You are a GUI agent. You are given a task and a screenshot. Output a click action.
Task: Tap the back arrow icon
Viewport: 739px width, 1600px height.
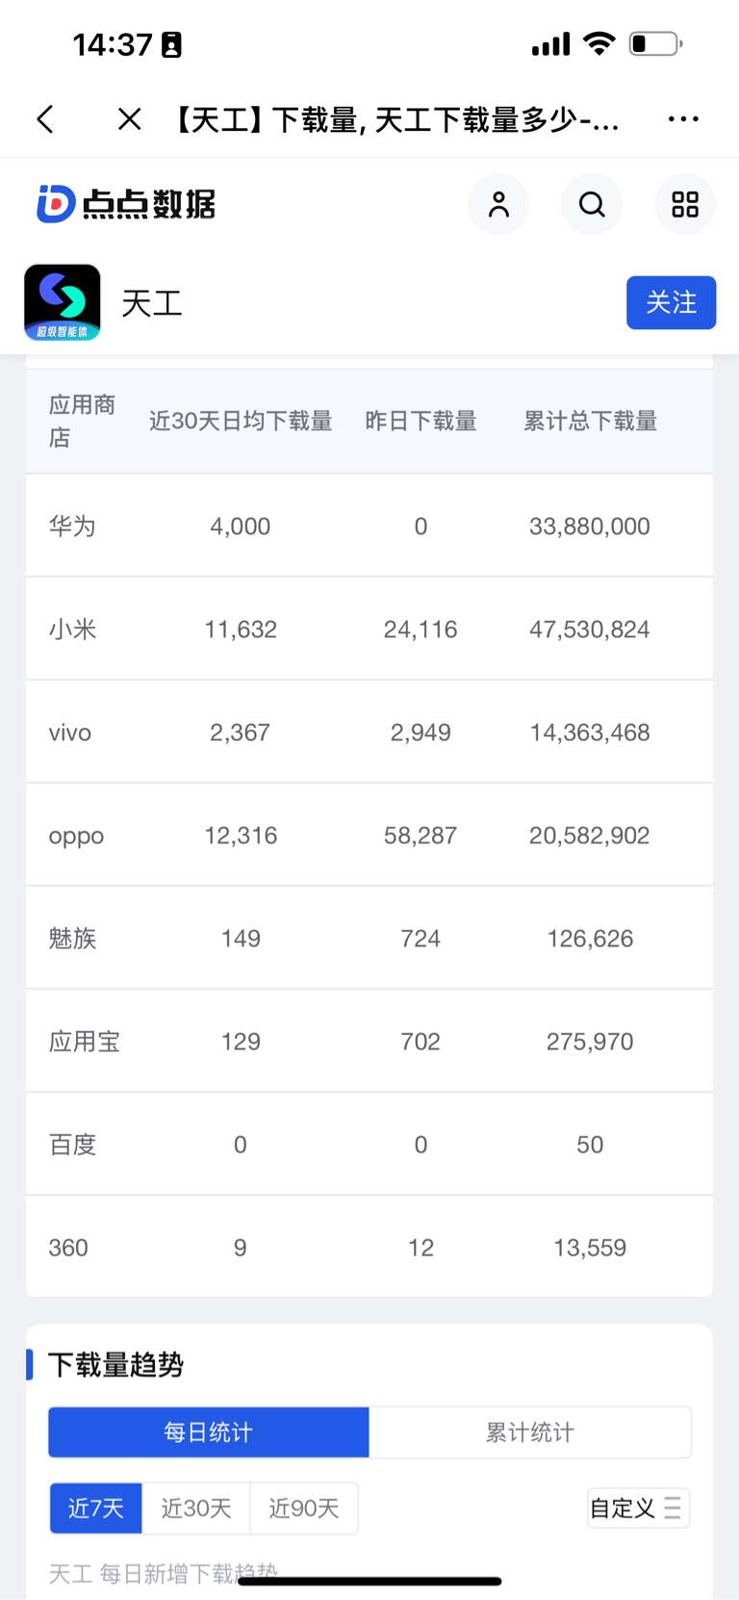45,119
